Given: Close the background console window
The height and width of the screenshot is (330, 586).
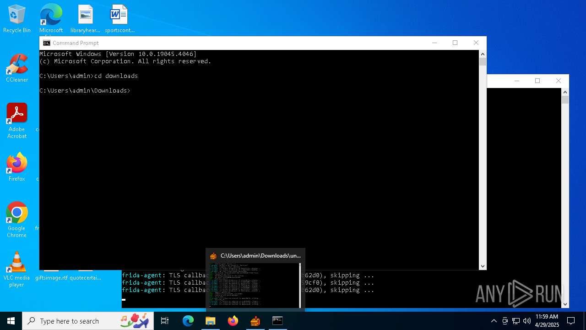Looking at the screenshot, I should 558,81.
